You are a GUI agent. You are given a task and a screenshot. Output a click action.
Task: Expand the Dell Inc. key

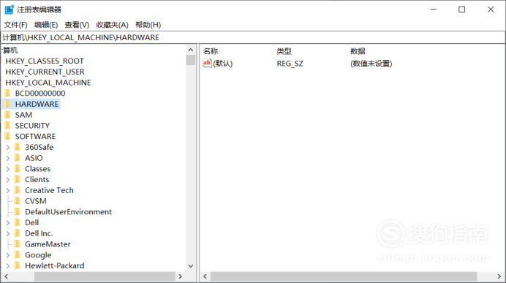(8, 233)
